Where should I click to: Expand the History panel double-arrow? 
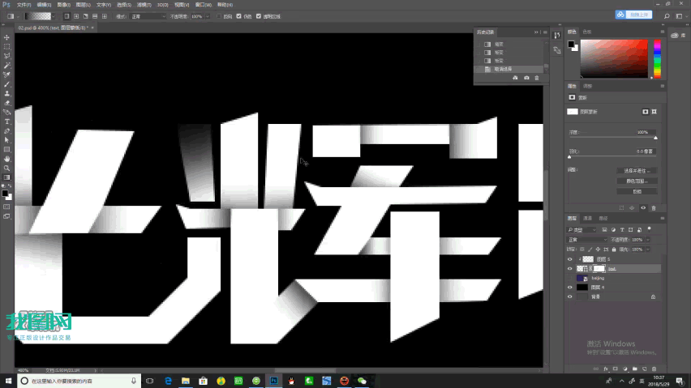[536, 32]
